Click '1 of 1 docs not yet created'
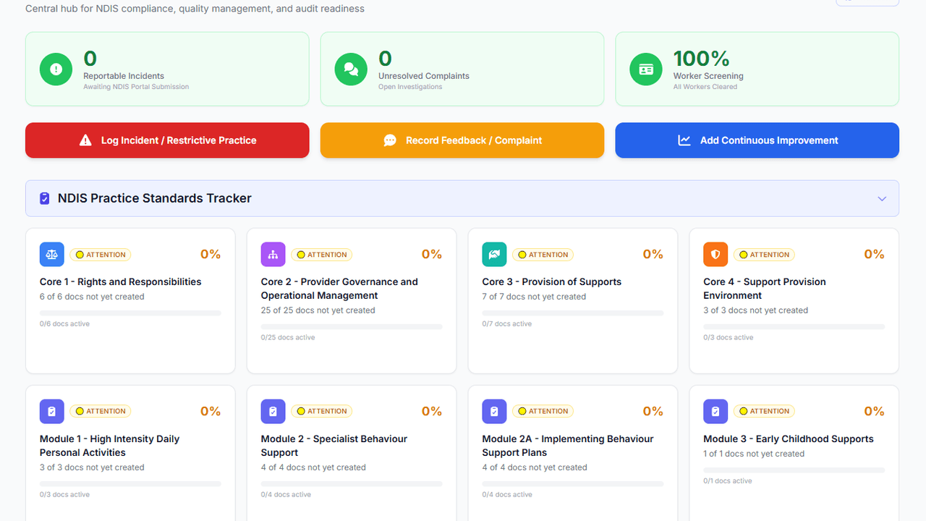This screenshot has height=521, width=926. click(754, 454)
